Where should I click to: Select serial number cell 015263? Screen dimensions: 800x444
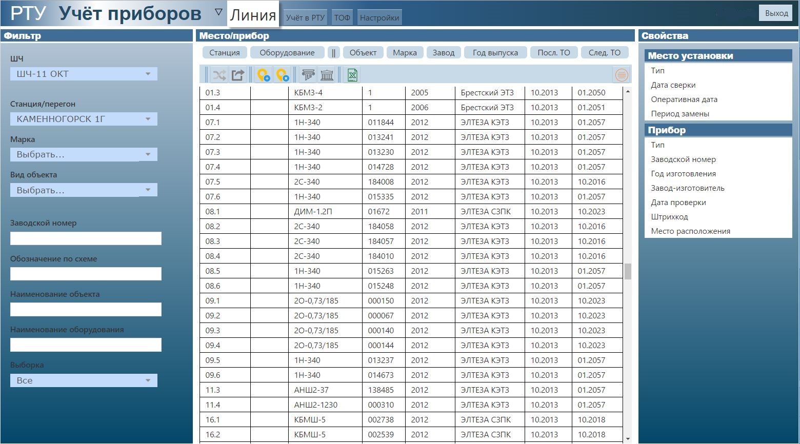pos(384,271)
